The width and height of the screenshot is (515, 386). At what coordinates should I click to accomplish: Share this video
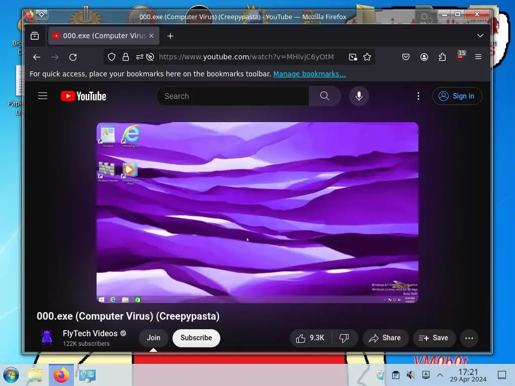pos(385,338)
